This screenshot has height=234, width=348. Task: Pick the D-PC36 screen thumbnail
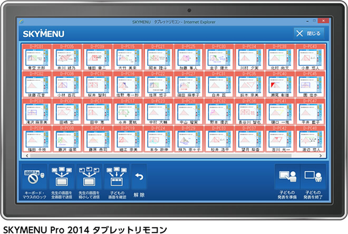(x=249, y=112)
